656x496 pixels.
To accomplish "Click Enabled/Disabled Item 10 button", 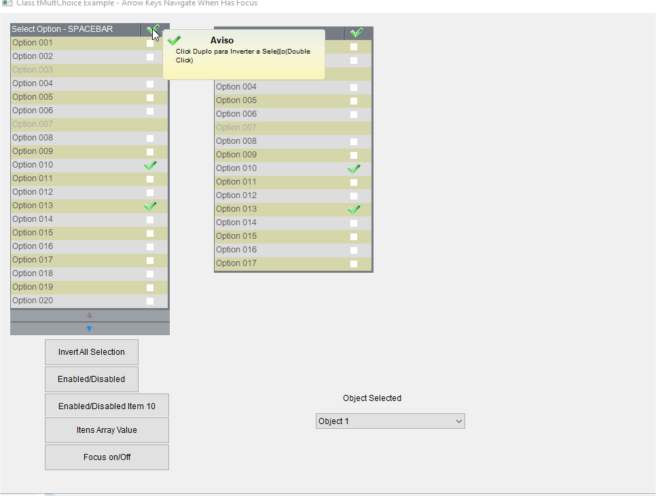I will pyautogui.click(x=107, y=406).
